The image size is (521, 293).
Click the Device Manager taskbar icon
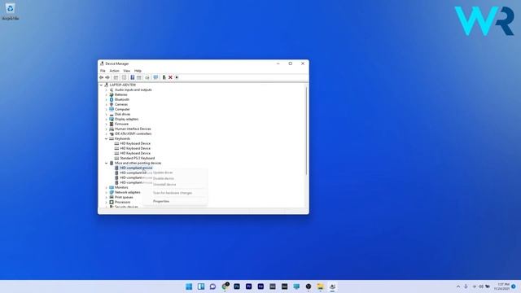[332, 286]
